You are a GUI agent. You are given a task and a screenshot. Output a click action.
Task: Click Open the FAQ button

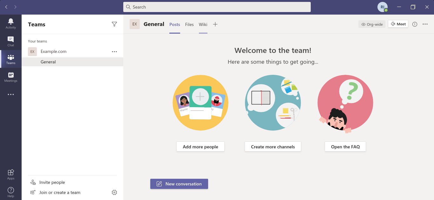point(345,147)
